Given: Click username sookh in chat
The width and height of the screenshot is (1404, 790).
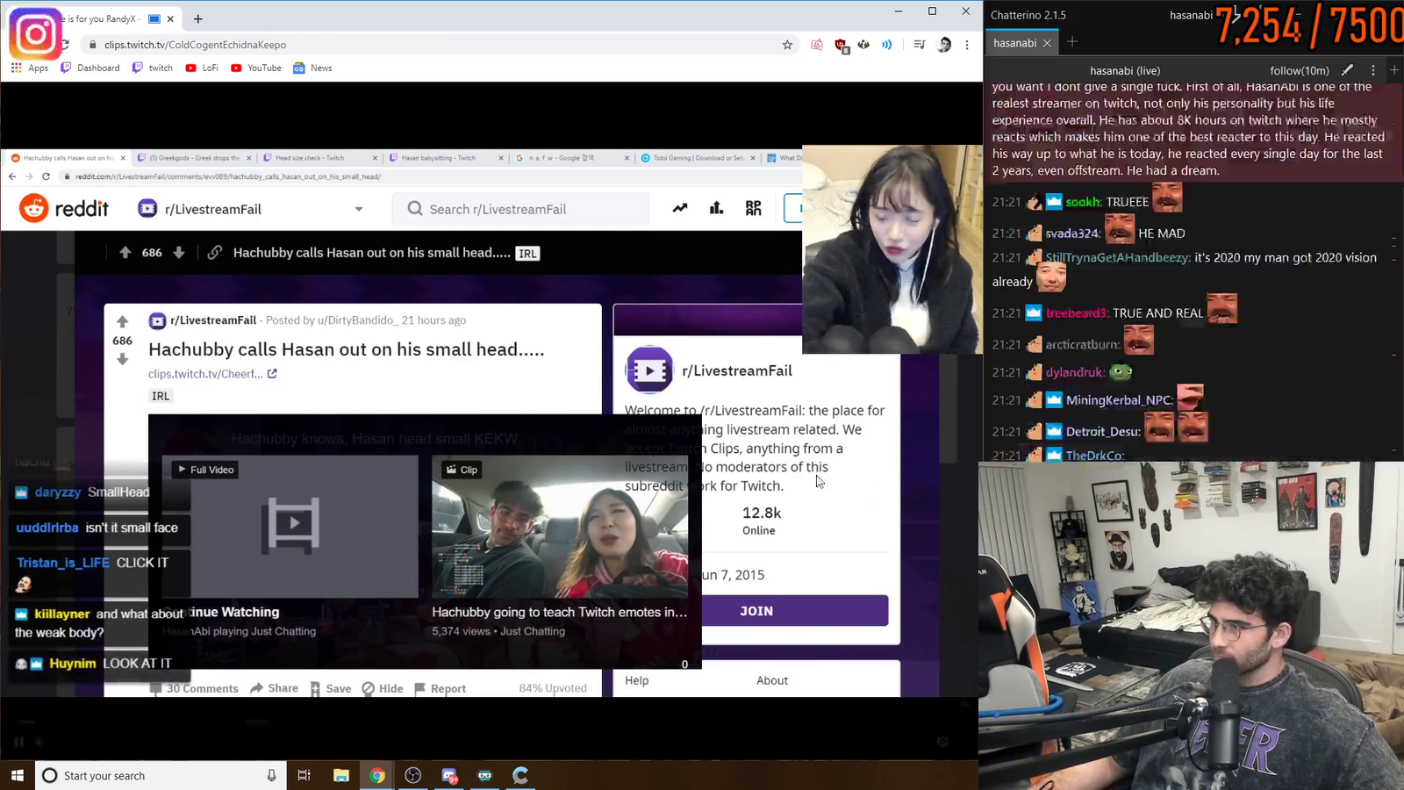Looking at the screenshot, I should coord(1083,202).
